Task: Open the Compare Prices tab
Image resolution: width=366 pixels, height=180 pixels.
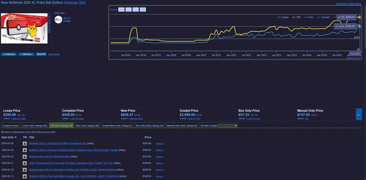Action: [10, 126]
